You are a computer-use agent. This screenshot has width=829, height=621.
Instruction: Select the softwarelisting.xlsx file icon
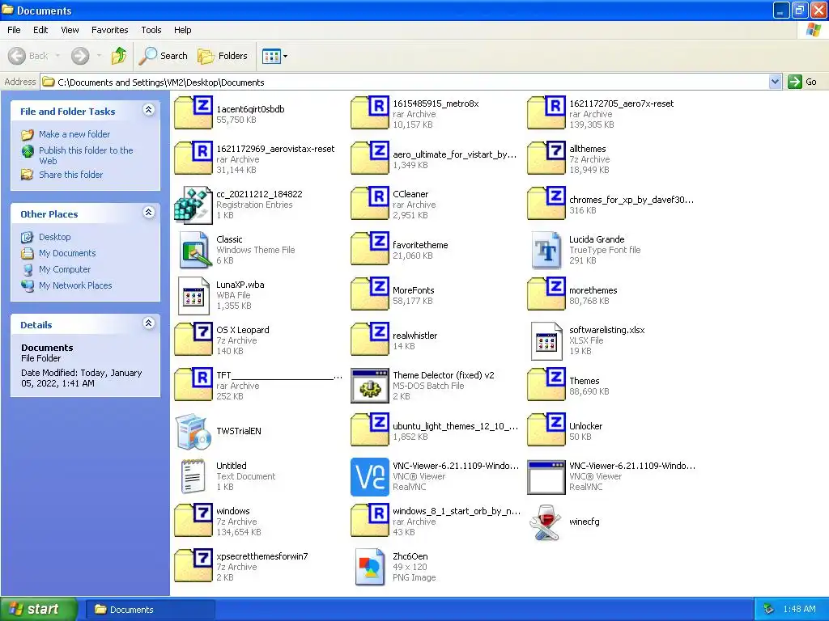pos(546,340)
